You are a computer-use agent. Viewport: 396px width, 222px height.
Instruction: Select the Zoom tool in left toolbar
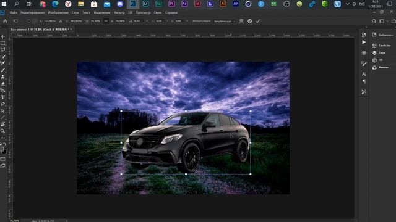tap(2, 131)
